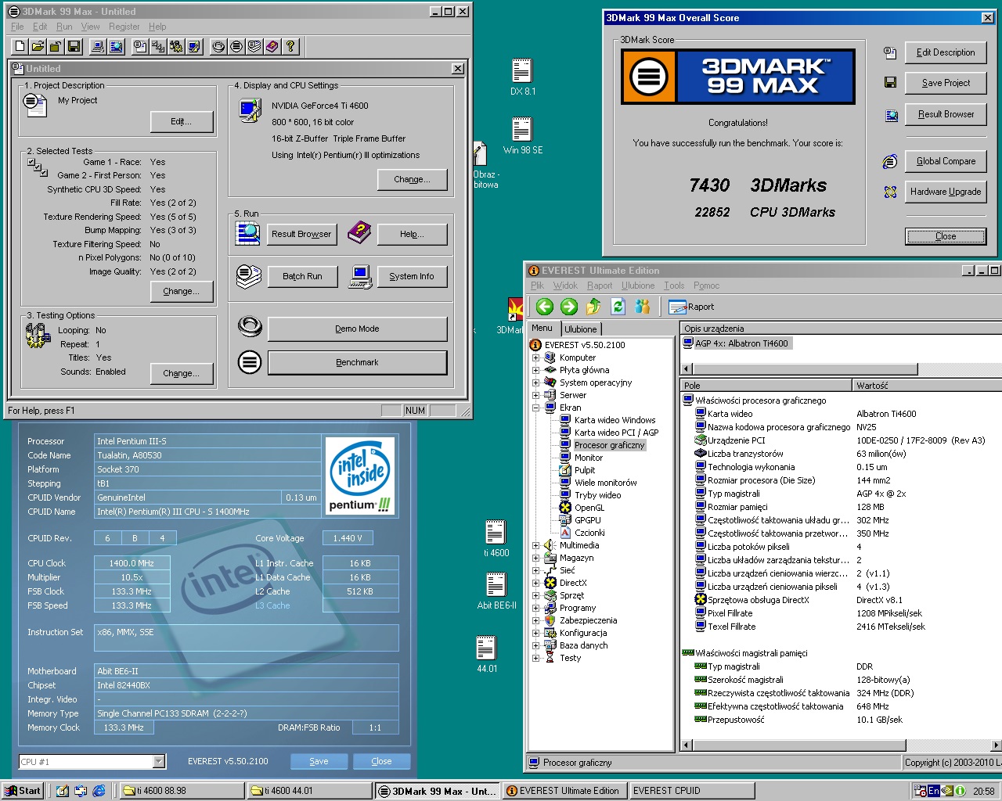
Task: Expand System operacyjny tree node
Action: click(536, 383)
